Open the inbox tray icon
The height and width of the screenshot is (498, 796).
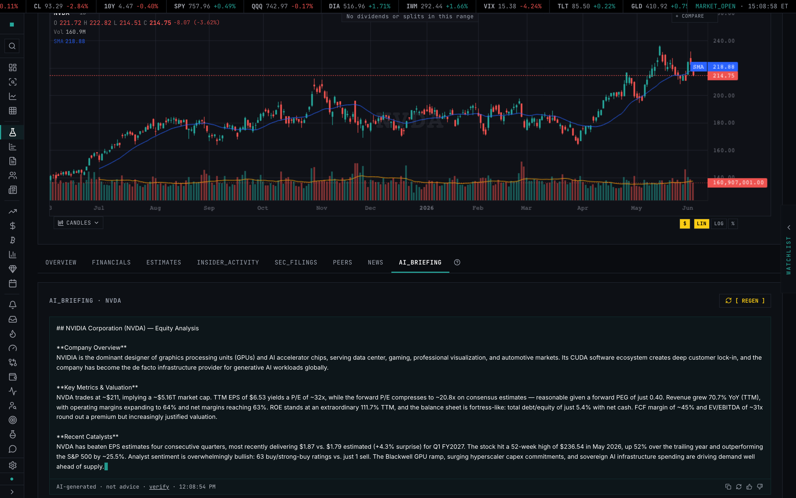12,320
